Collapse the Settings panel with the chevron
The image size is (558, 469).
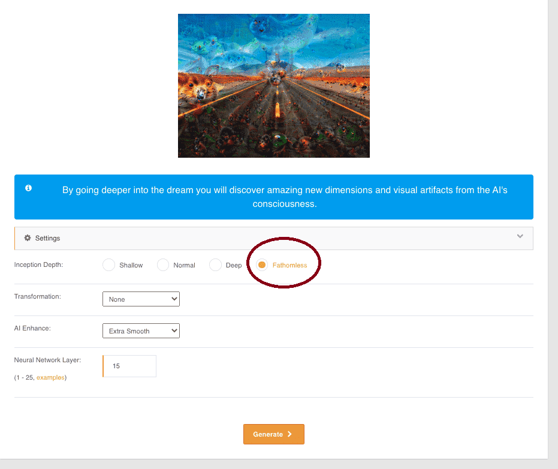(520, 236)
